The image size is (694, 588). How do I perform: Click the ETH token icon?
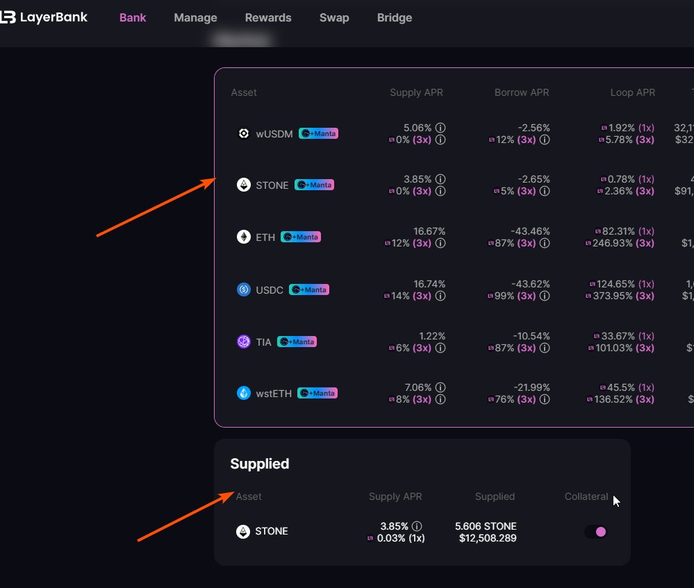click(243, 237)
